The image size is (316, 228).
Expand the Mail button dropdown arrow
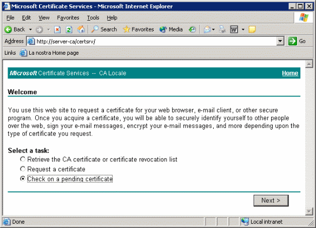point(213,30)
